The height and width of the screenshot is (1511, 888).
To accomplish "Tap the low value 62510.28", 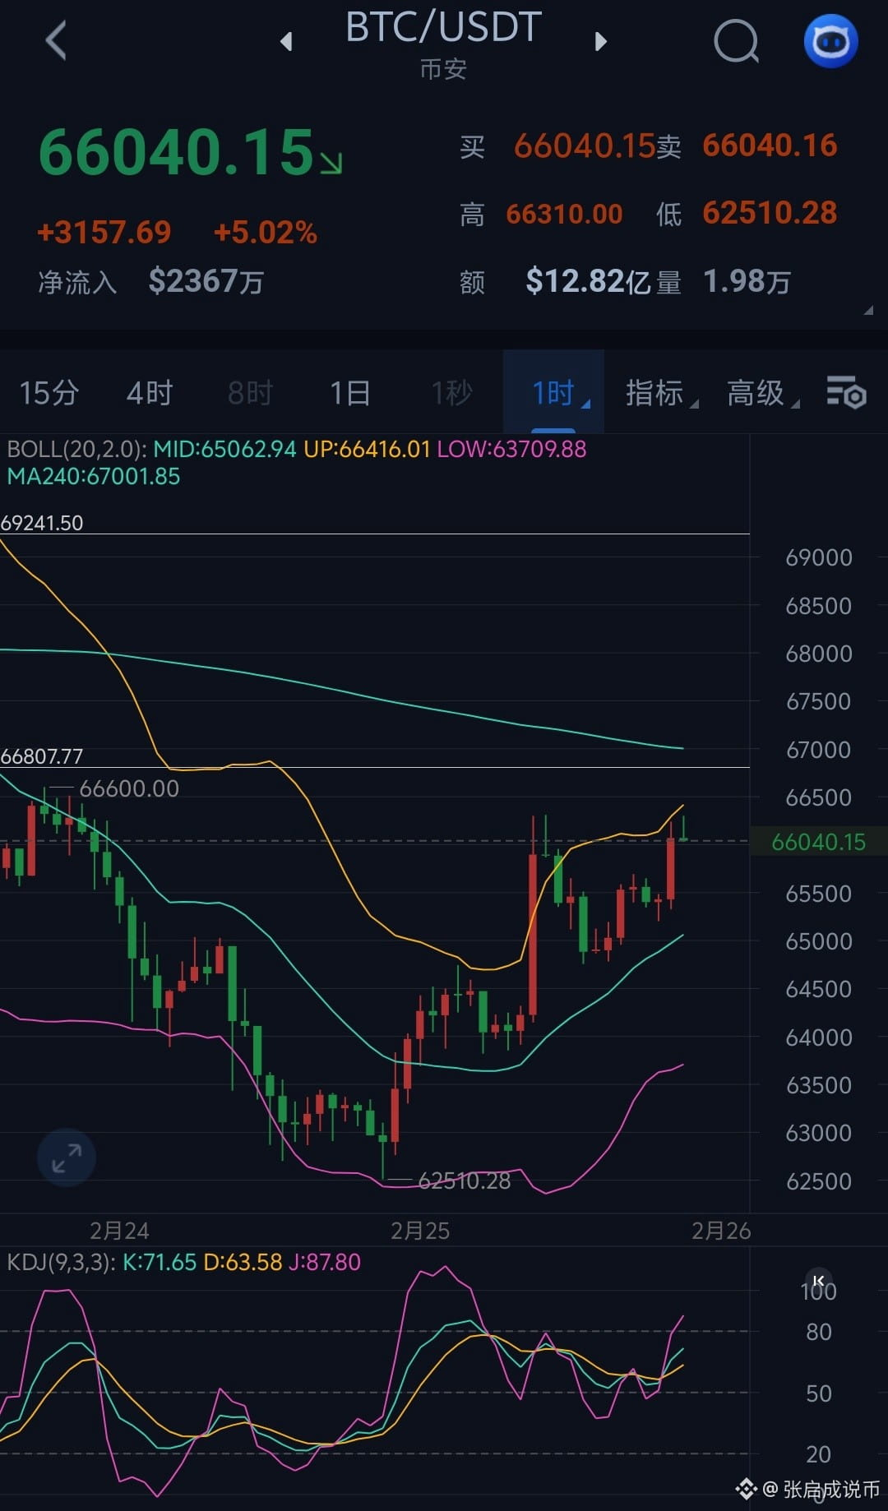I will (x=770, y=213).
